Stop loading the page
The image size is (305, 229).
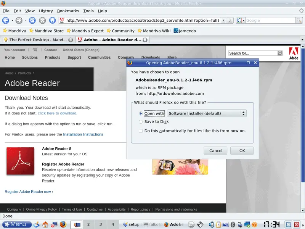(42, 20)
